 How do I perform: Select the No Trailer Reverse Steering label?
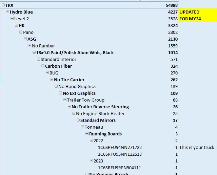(100, 107)
